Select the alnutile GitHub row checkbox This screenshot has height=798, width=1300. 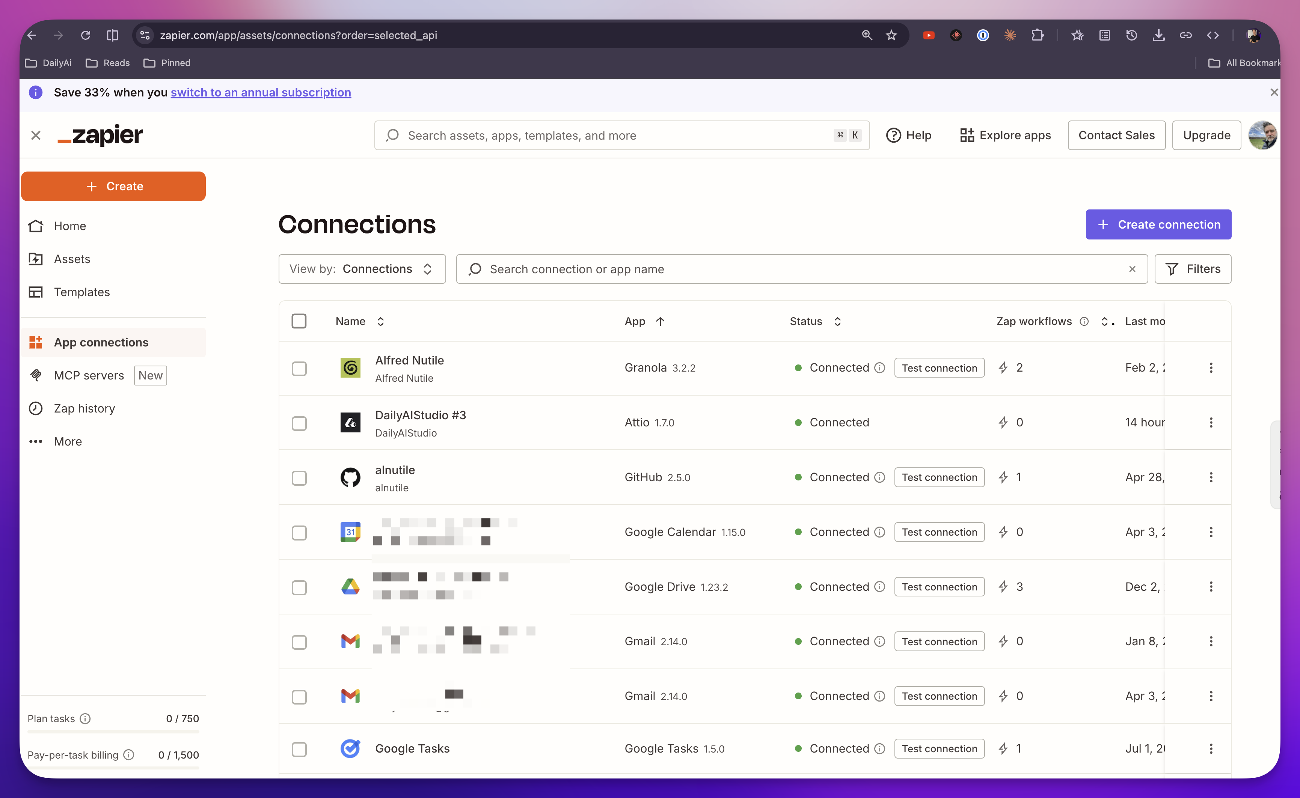click(x=299, y=478)
